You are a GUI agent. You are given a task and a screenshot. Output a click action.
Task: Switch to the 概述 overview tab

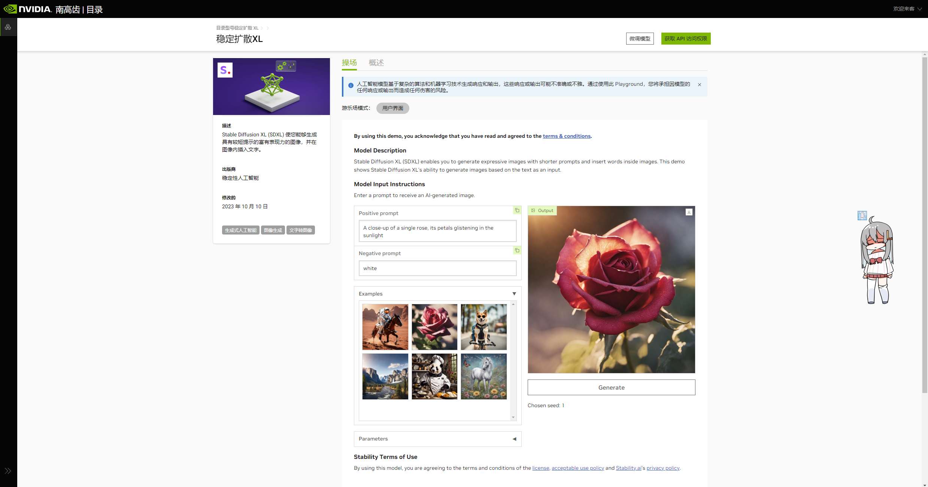pyautogui.click(x=376, y=63)
